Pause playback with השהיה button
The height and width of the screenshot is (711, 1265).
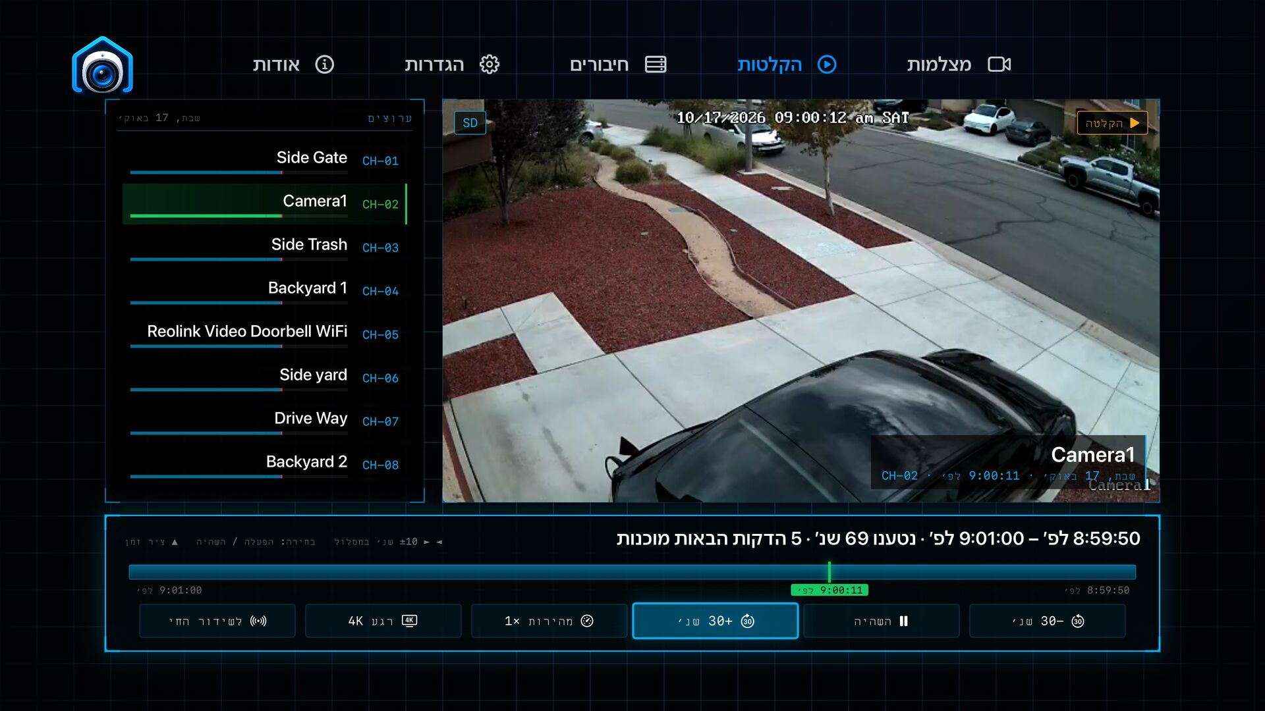click(881, 621)
